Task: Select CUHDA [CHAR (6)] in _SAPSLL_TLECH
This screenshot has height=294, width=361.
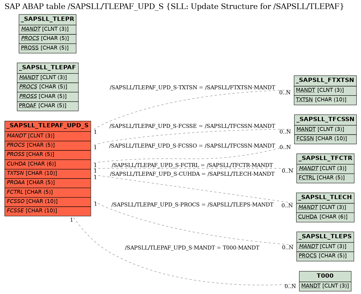Action: tap(325, 217)
